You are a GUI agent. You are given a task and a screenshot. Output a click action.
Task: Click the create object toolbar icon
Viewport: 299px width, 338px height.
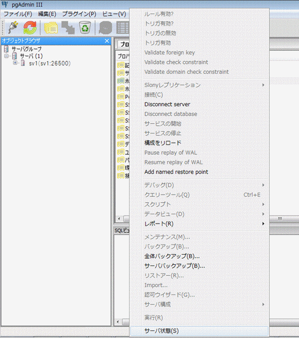(x=67, y=28)
